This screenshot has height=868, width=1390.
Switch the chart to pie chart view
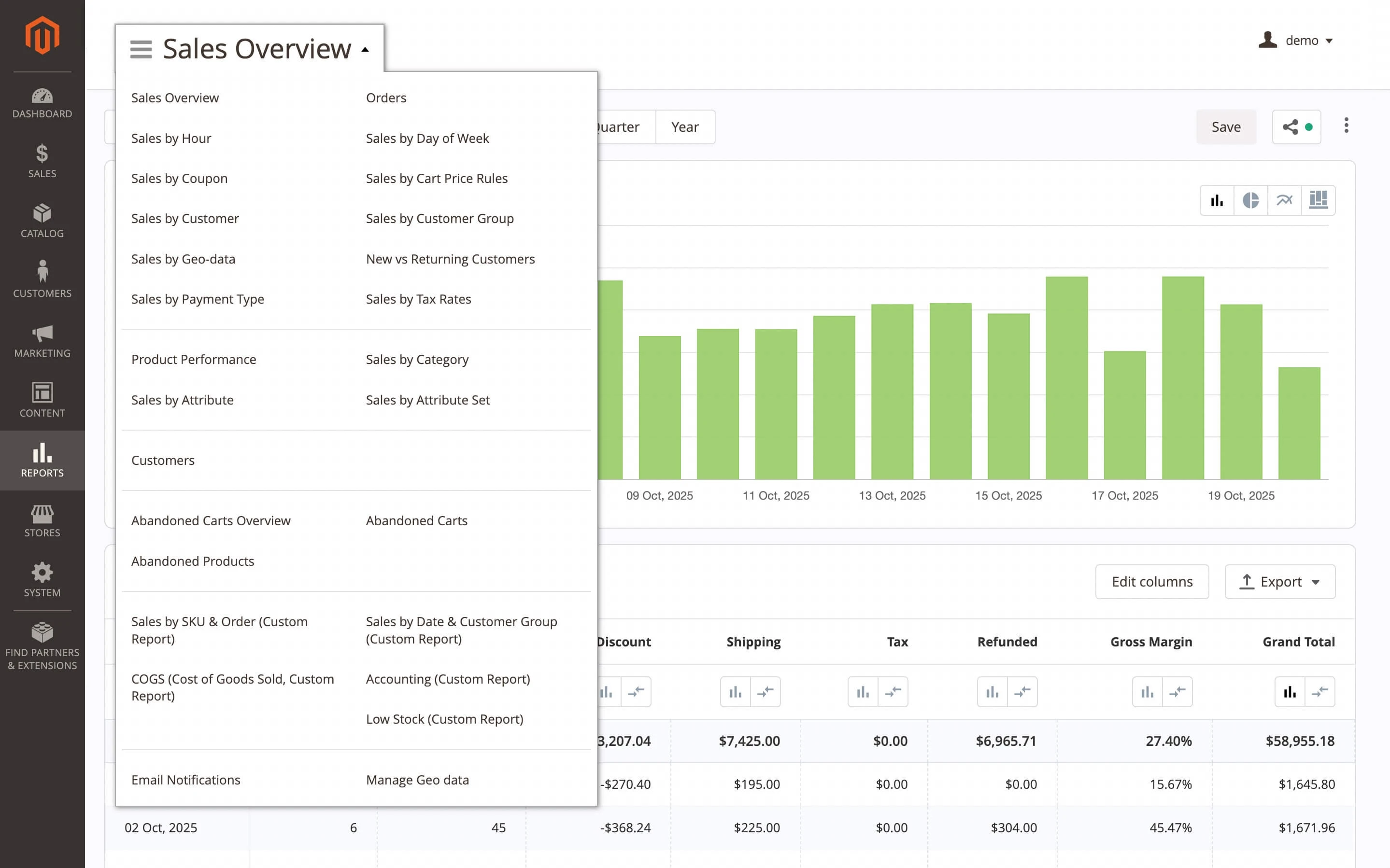[x=1251, y=200]
